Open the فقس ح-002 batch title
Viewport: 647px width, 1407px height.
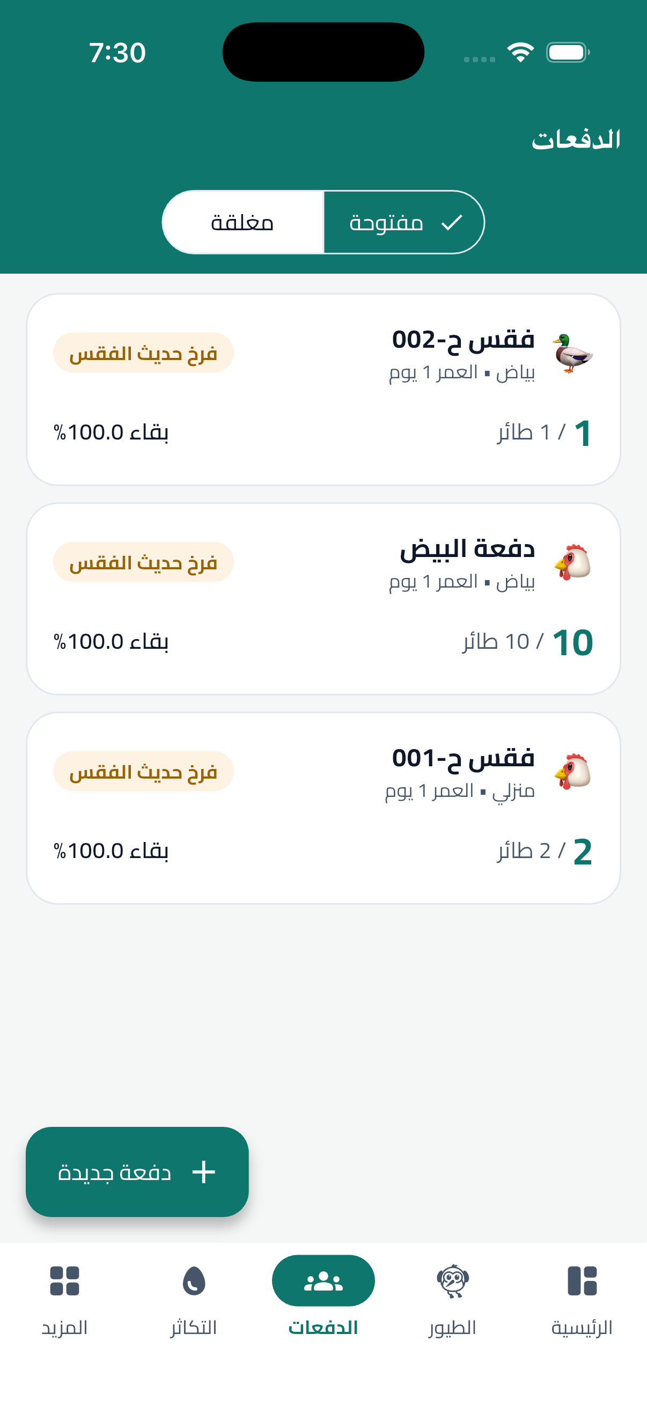pyautogui.click(x=463, y=340)
